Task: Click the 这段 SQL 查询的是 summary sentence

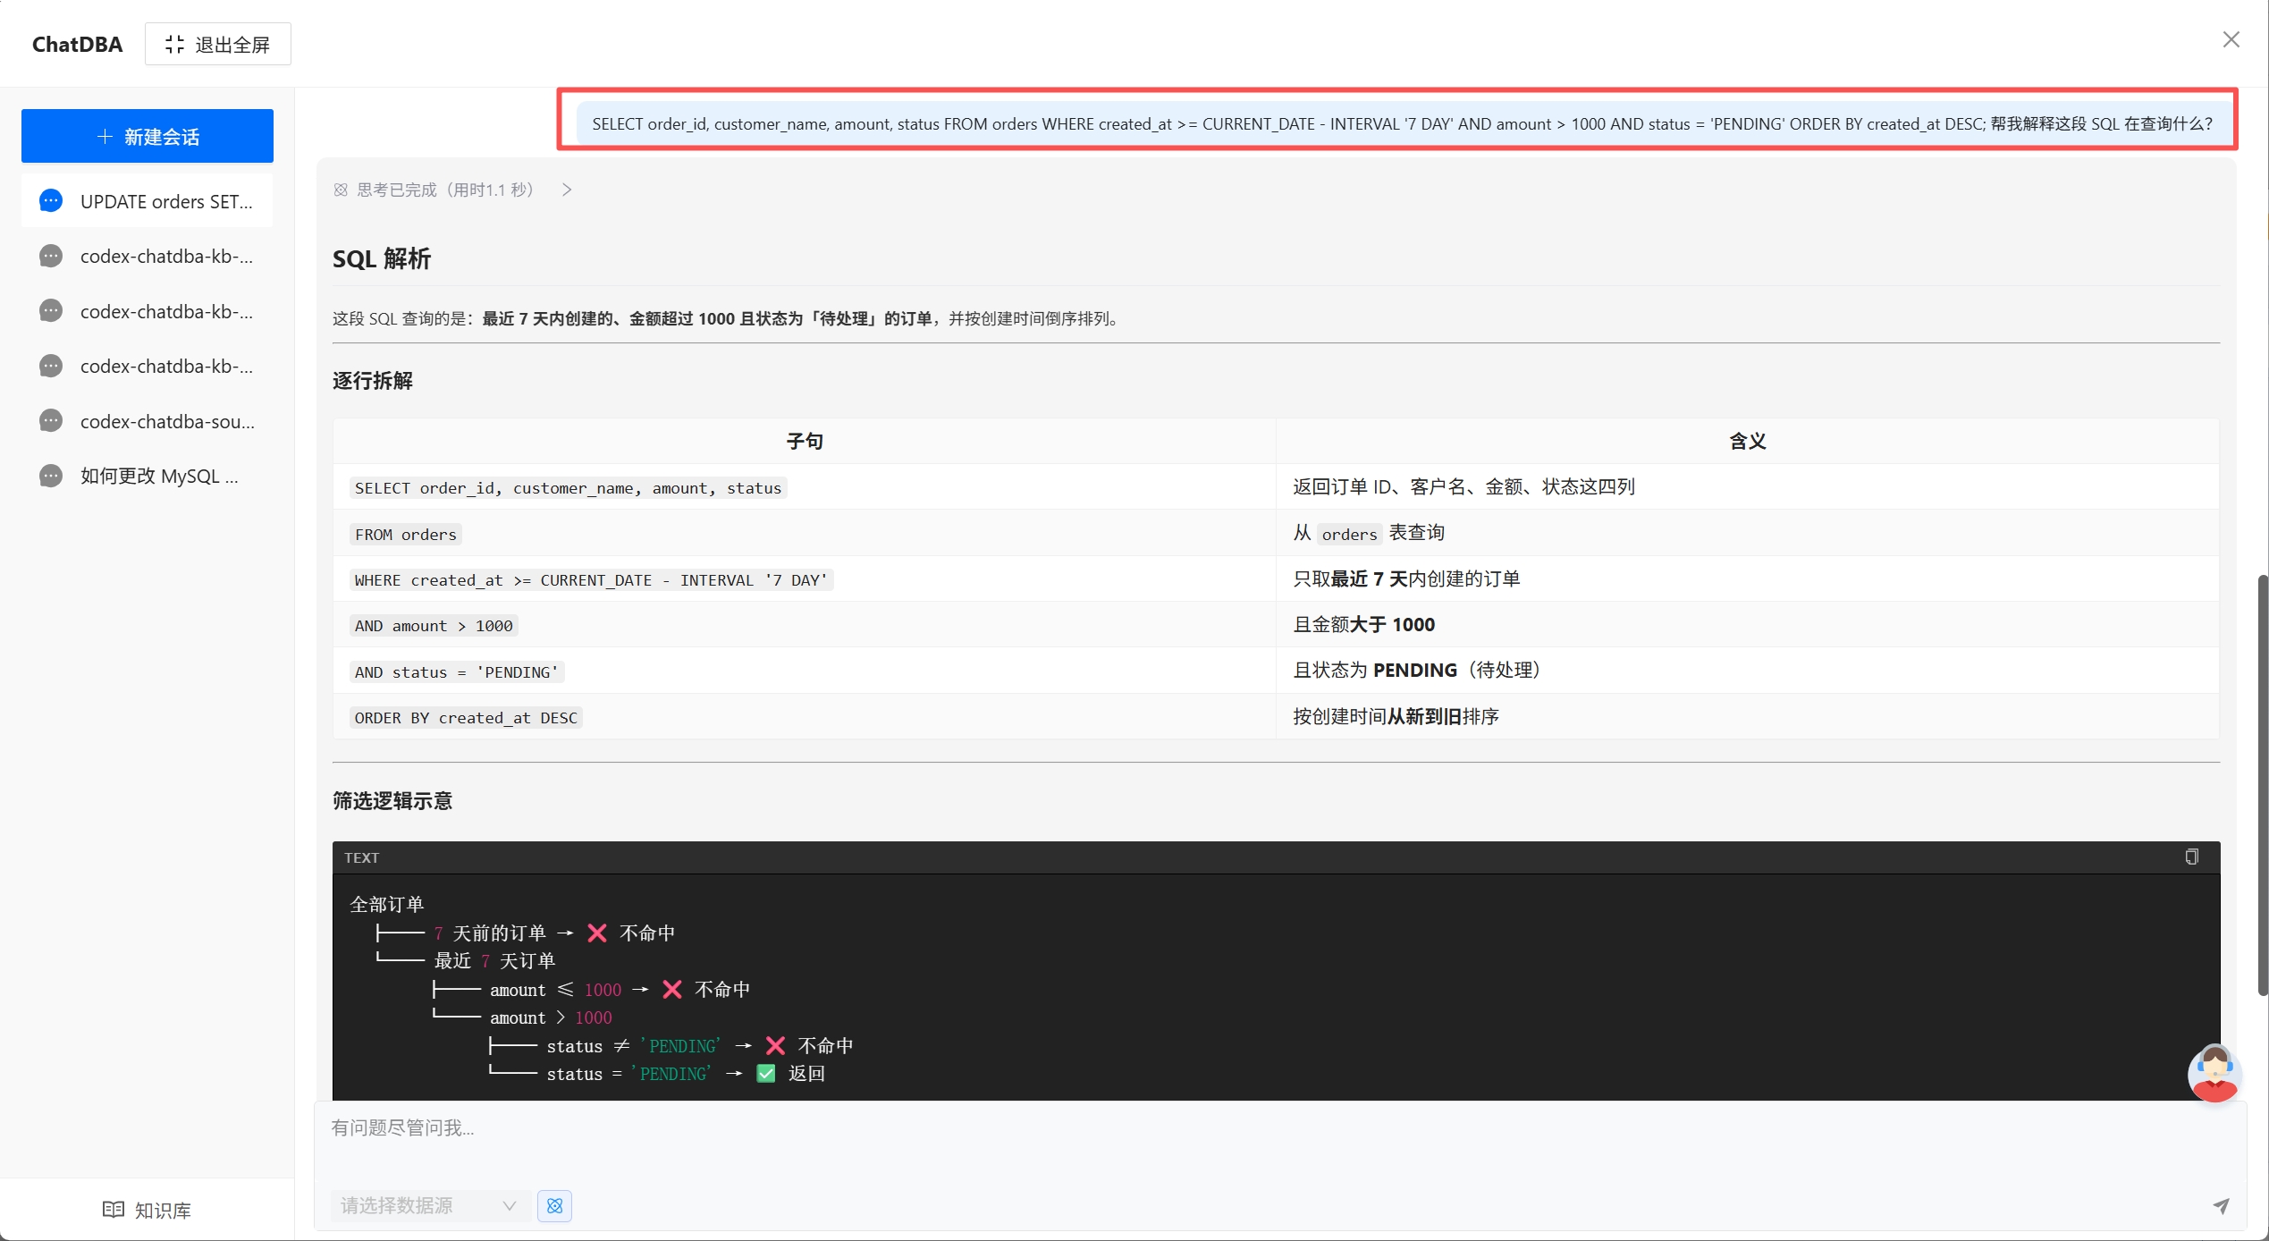Action: (728, 318)
